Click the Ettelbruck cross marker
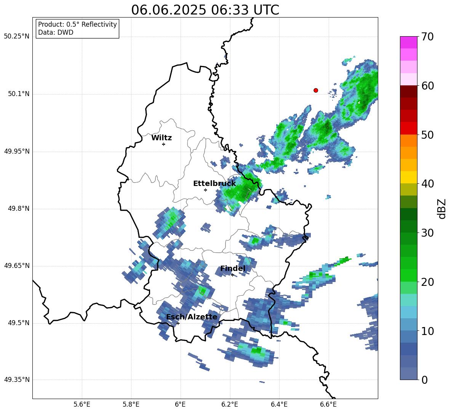 point(205,190)
